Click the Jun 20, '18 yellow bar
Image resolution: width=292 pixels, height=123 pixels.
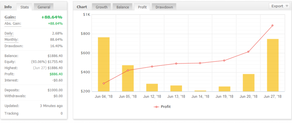pos(248,83)
